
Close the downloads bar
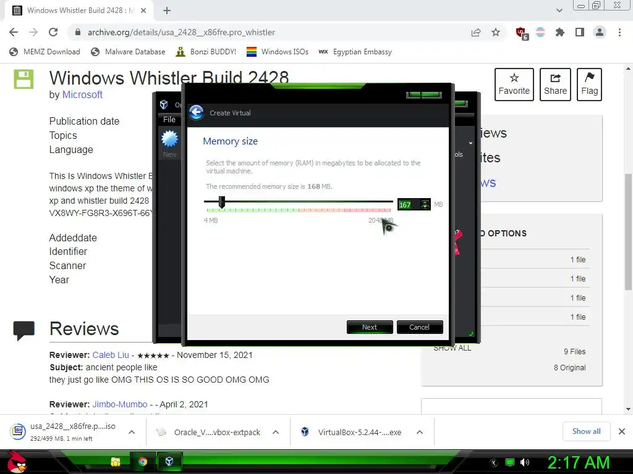(x=622, y=431)
